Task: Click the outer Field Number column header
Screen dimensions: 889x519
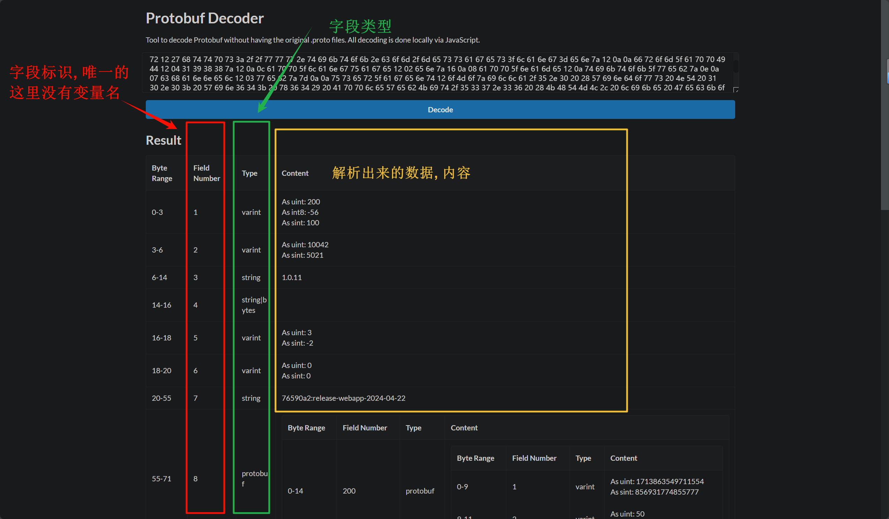Action: [x=206, y=173]
